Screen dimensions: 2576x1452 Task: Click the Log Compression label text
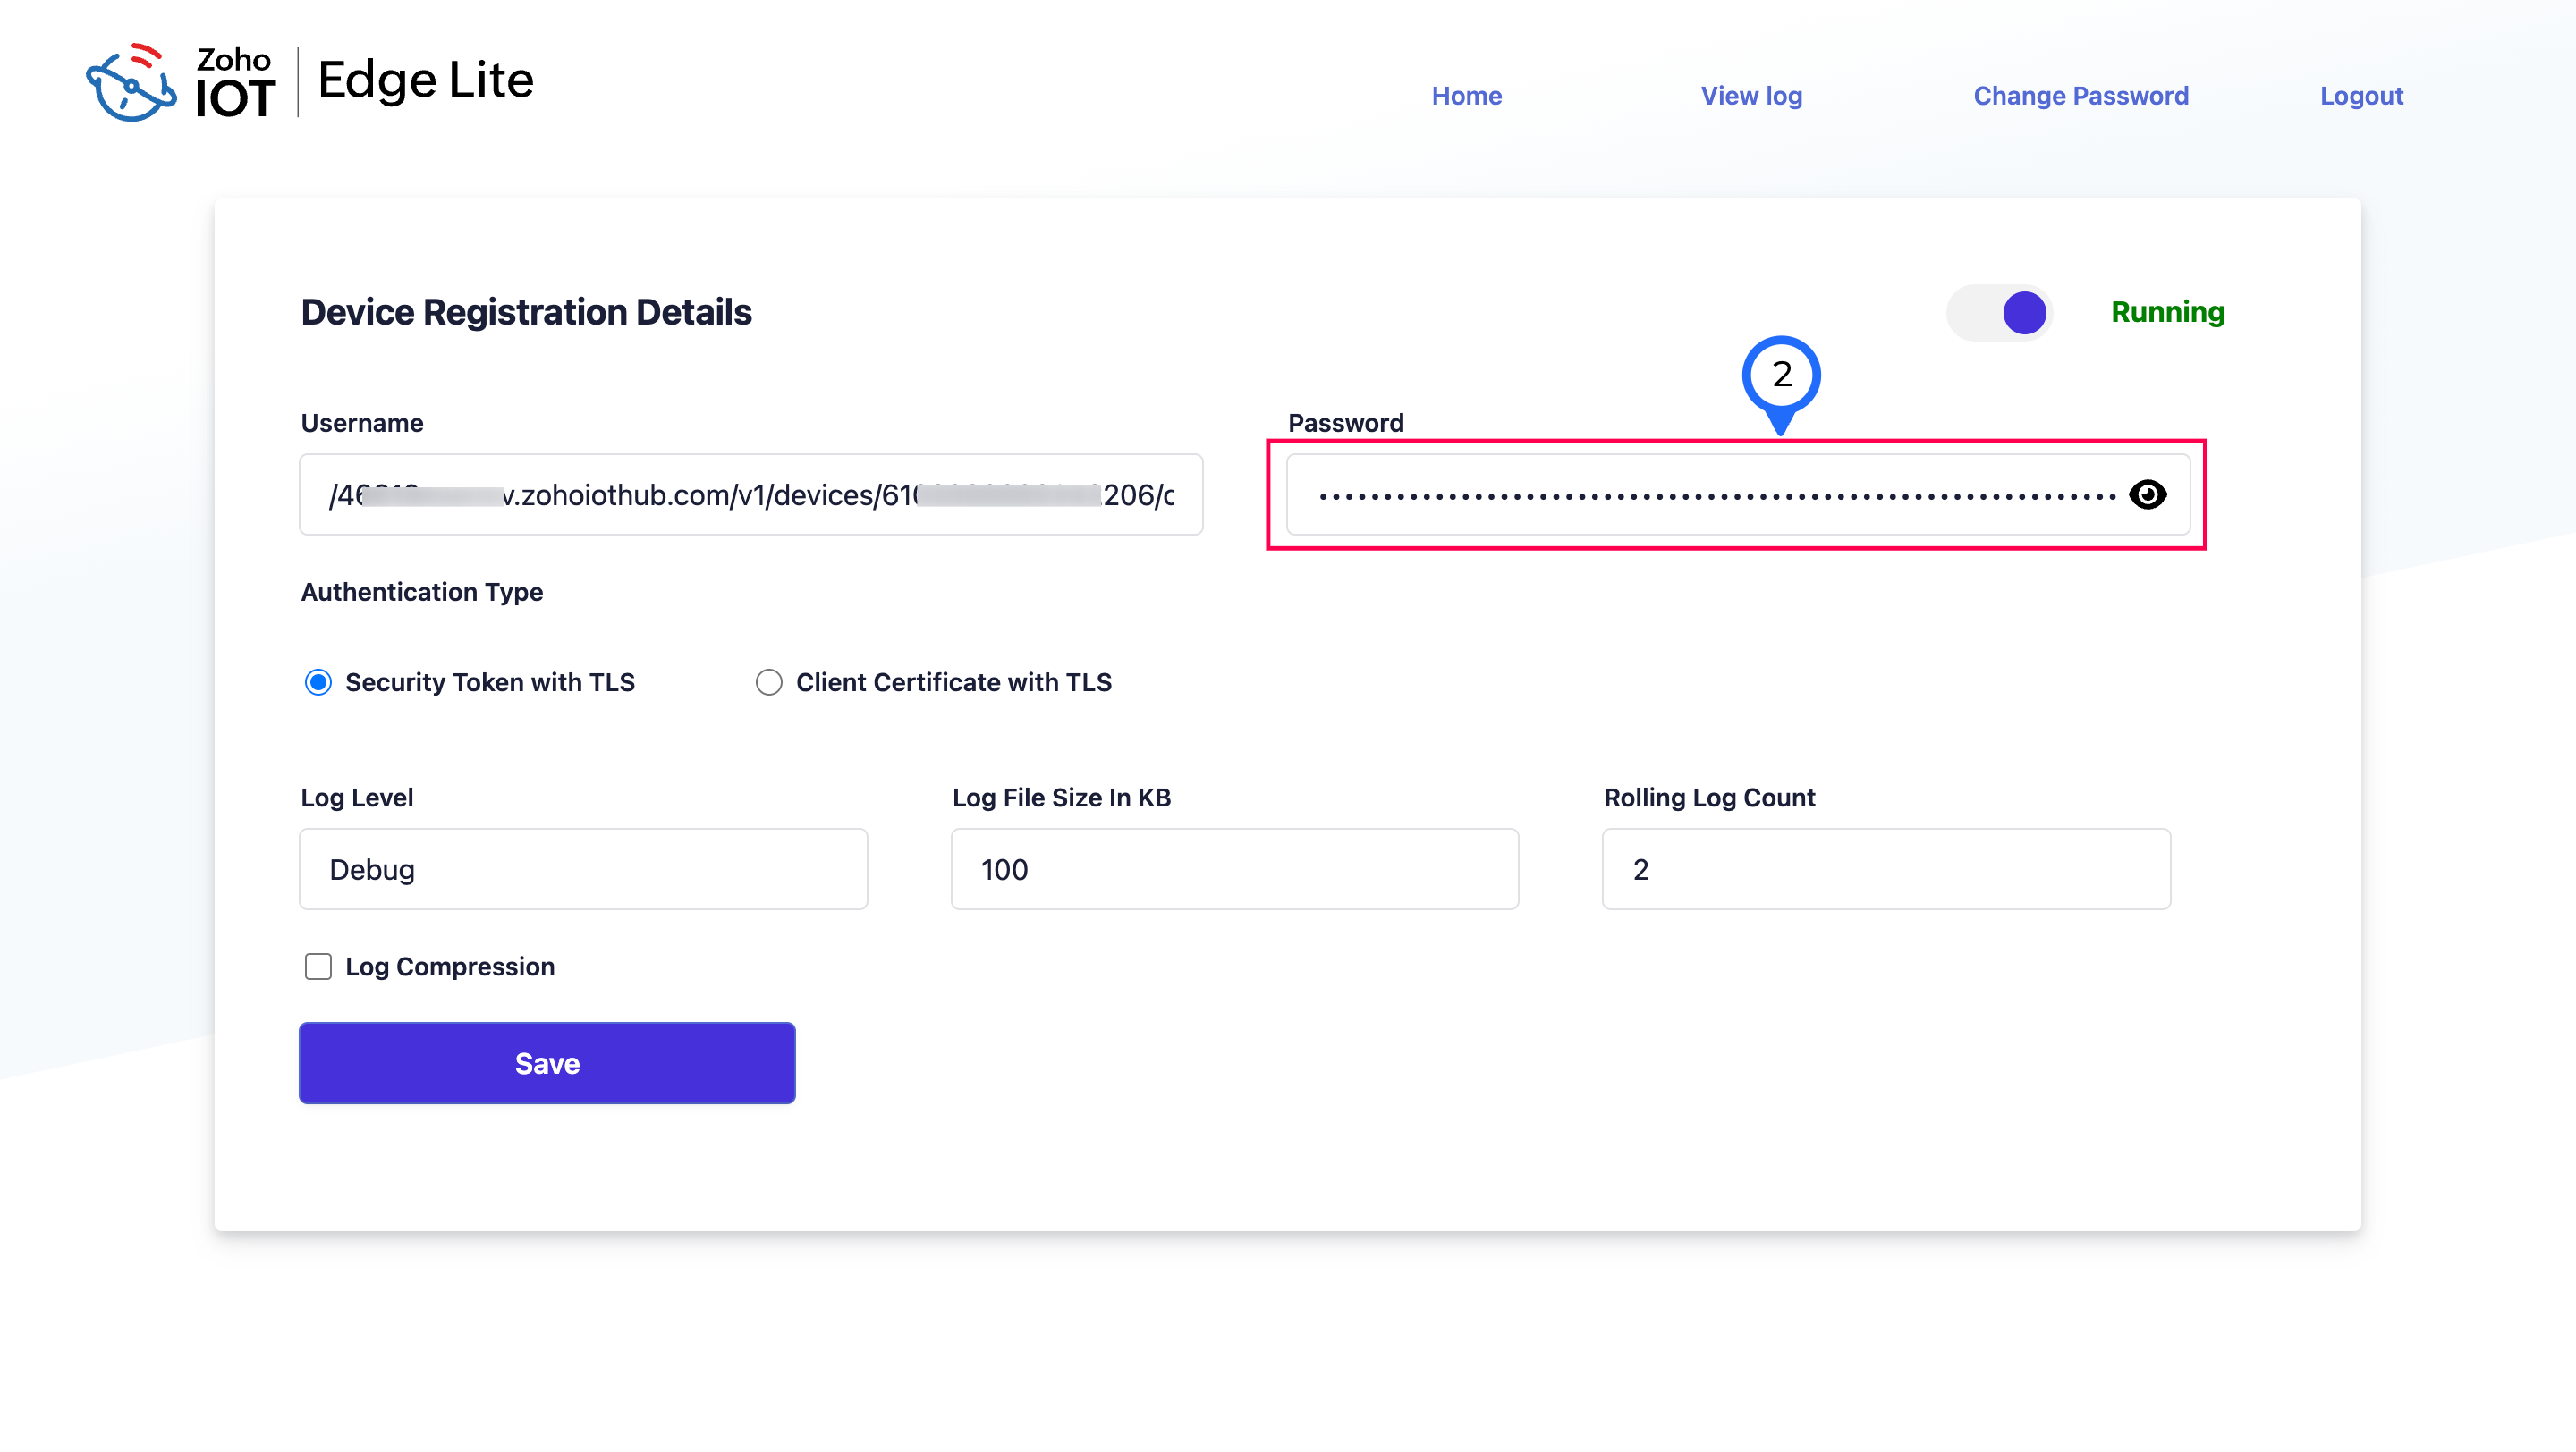coord(450,967)
